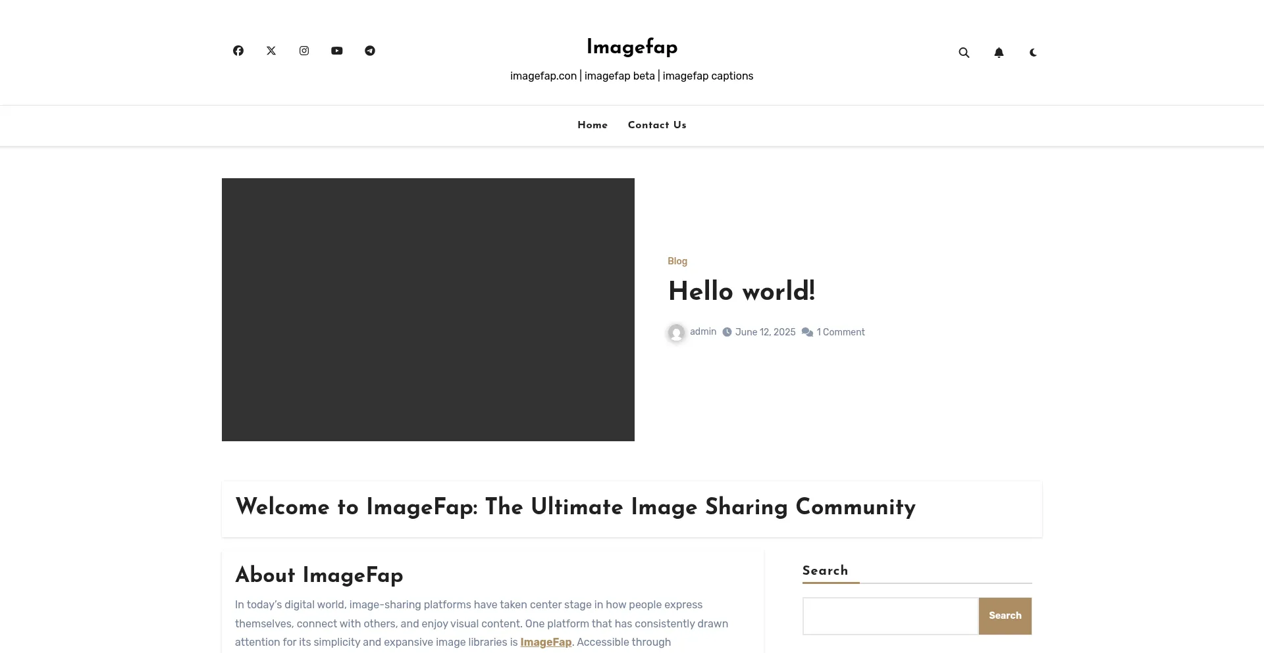This screenshot has width=1264, height=653.
Task: Open the Instagram social icon
Action: click(304, 51)
